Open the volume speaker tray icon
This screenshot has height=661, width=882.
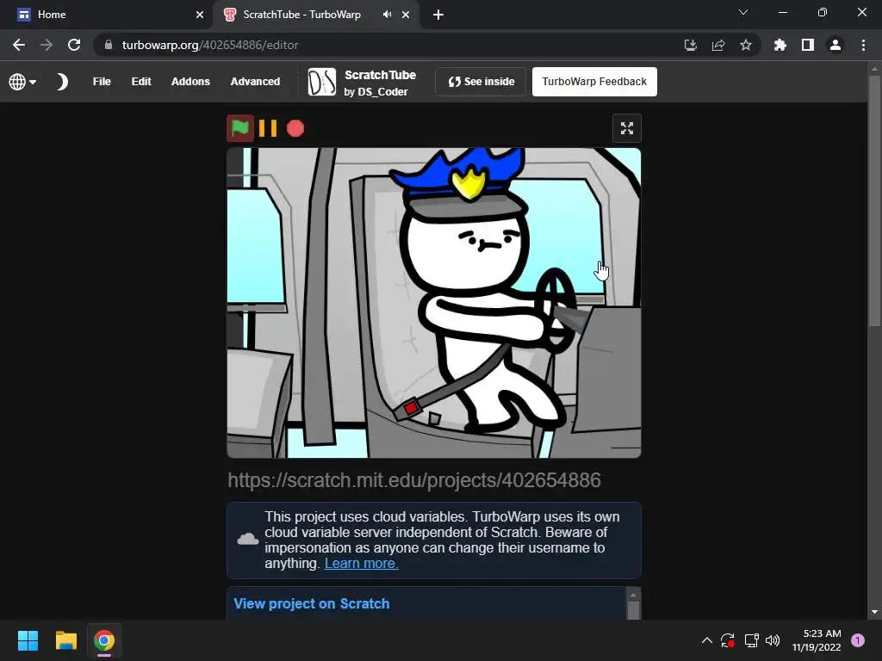click(x=773, y=640)
